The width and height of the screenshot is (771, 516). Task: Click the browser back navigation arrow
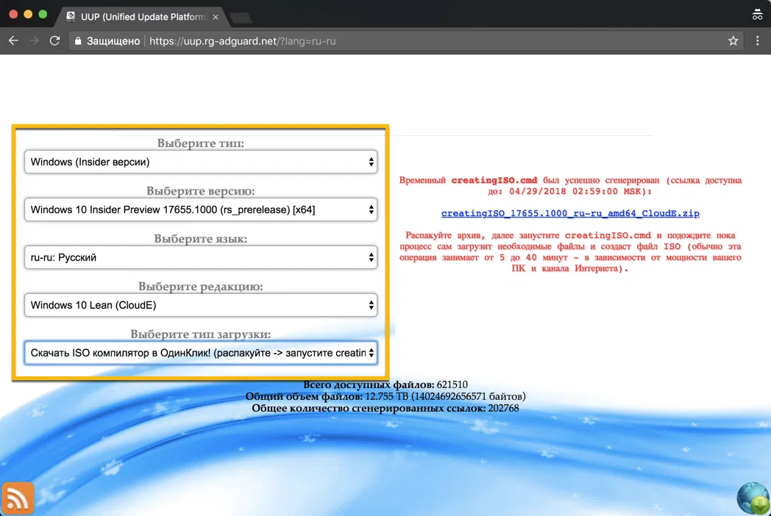click(x=13, y=41)
